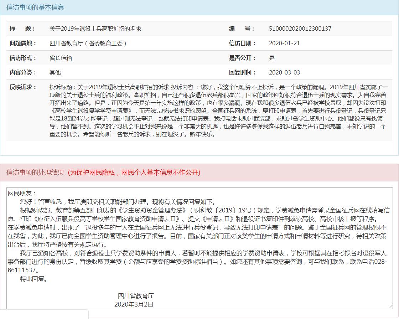Image resolution: width=399 pixels, height=319 pixels.
Task: Click the 是否公开 label
Action: pos(242,58)
